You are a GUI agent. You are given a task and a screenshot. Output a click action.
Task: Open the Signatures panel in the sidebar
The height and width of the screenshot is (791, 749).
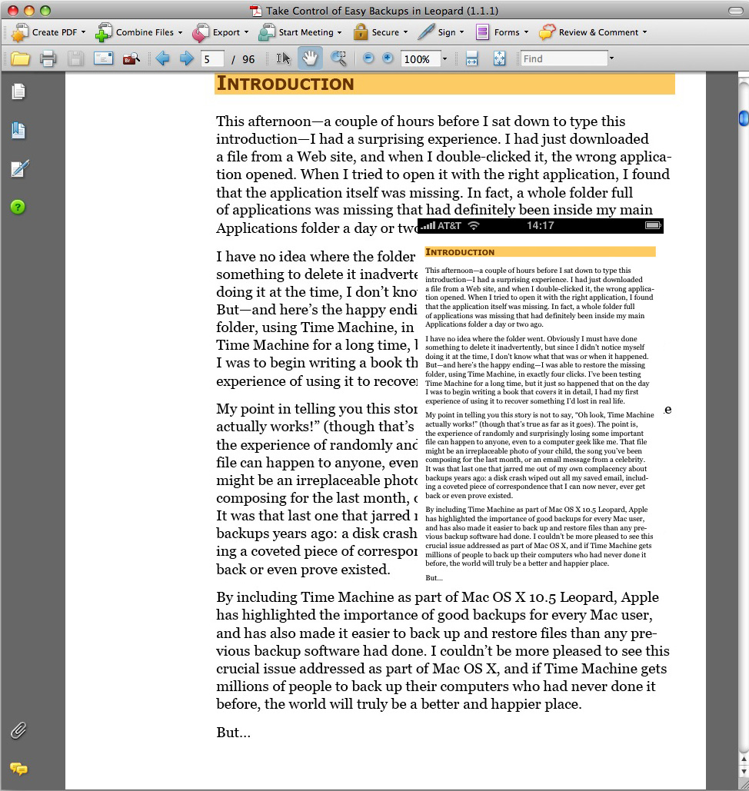click(19, 168)
